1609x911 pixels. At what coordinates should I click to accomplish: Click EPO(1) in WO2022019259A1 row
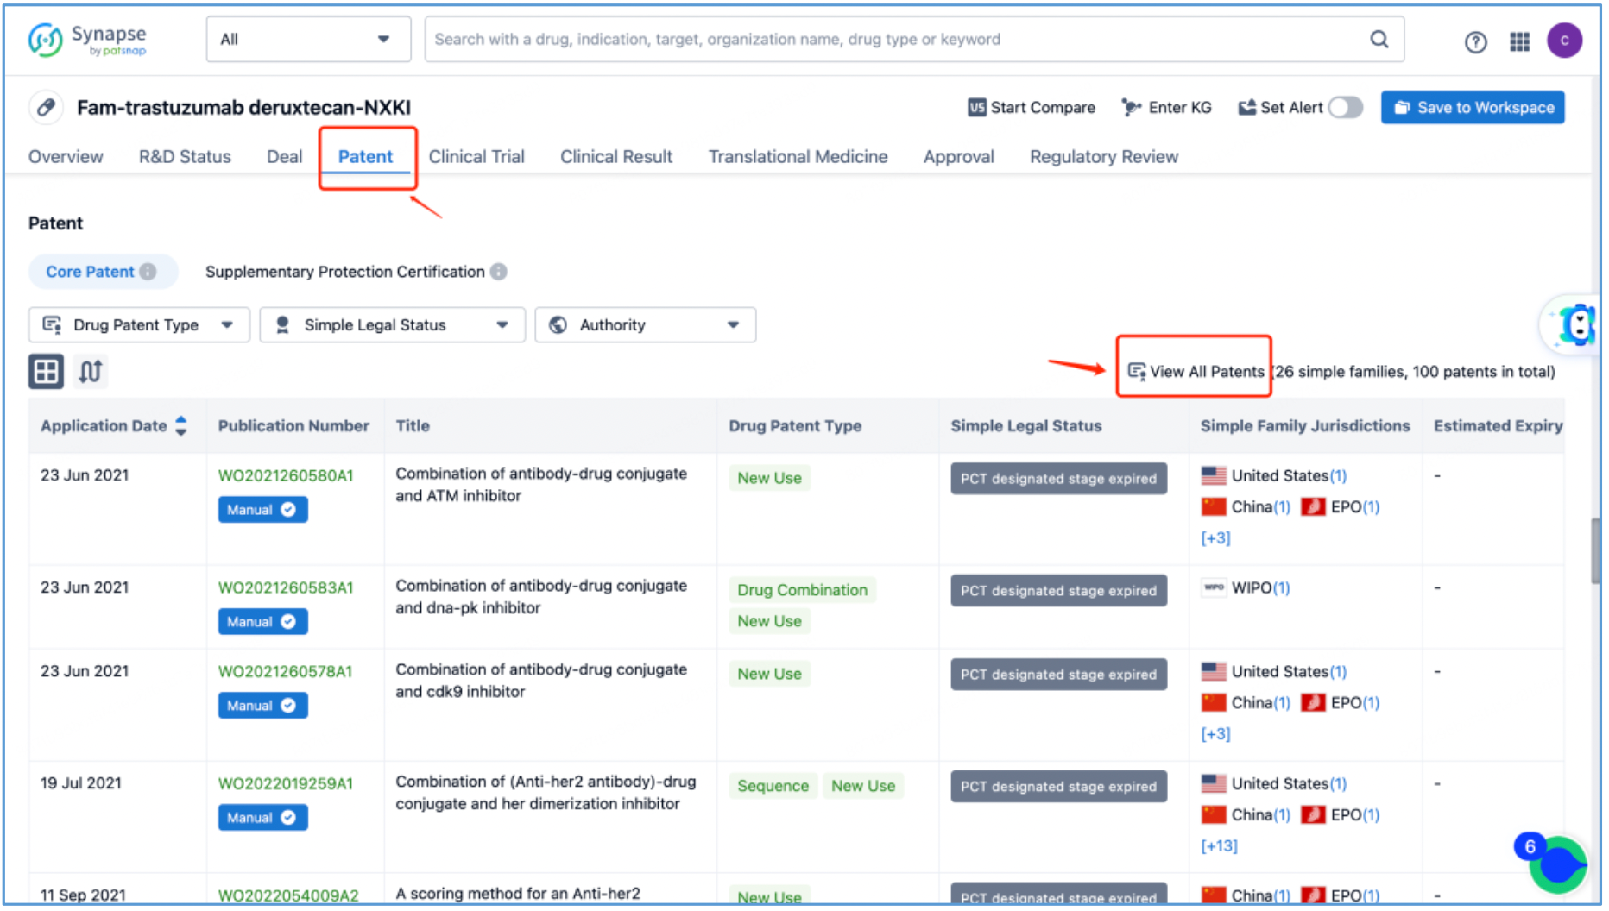(x=1341, y=815)
